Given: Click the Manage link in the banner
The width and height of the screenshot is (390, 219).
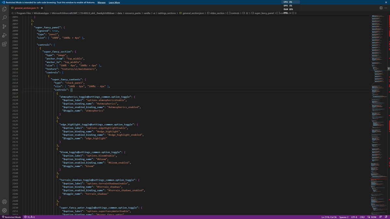Looking at the screenshot, I should coord(102,2).
